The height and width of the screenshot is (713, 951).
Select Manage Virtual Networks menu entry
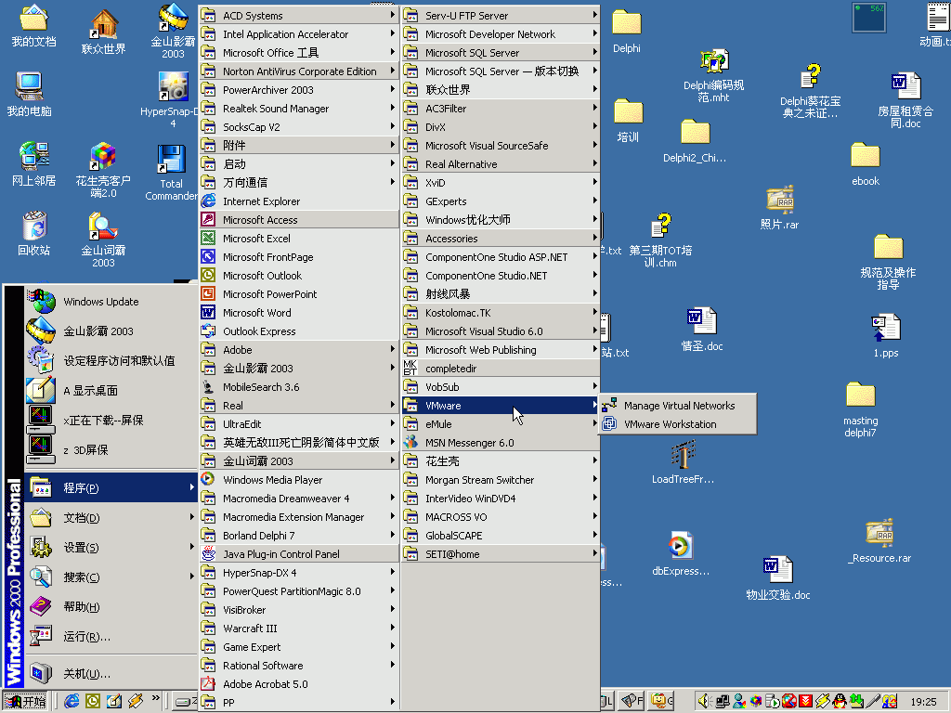coord(678,406)
